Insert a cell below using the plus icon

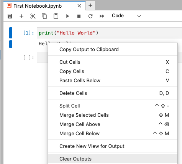[21, 16]
